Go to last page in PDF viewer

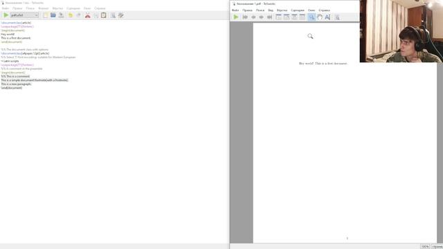(270, 17)
